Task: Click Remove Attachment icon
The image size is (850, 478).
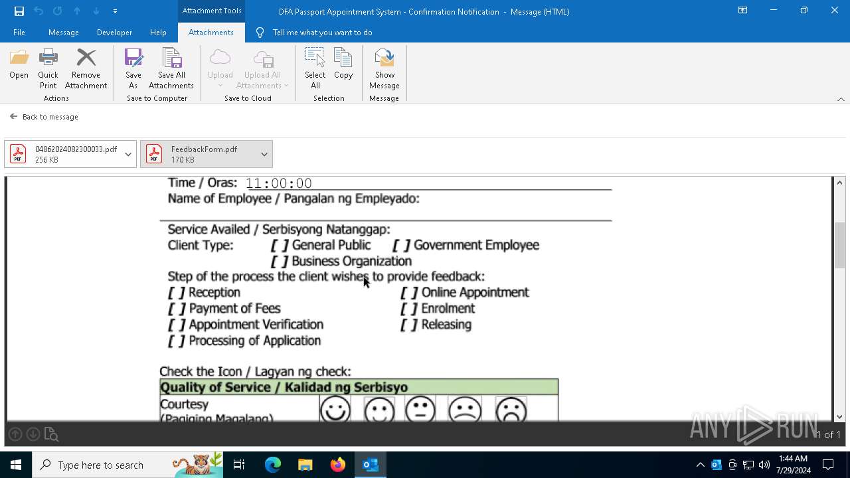Action: (x=86, y=68)
